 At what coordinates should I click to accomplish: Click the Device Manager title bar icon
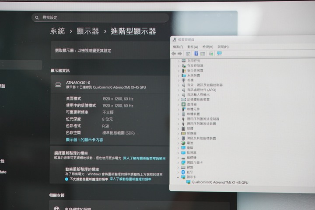click(x=175, y=40)
